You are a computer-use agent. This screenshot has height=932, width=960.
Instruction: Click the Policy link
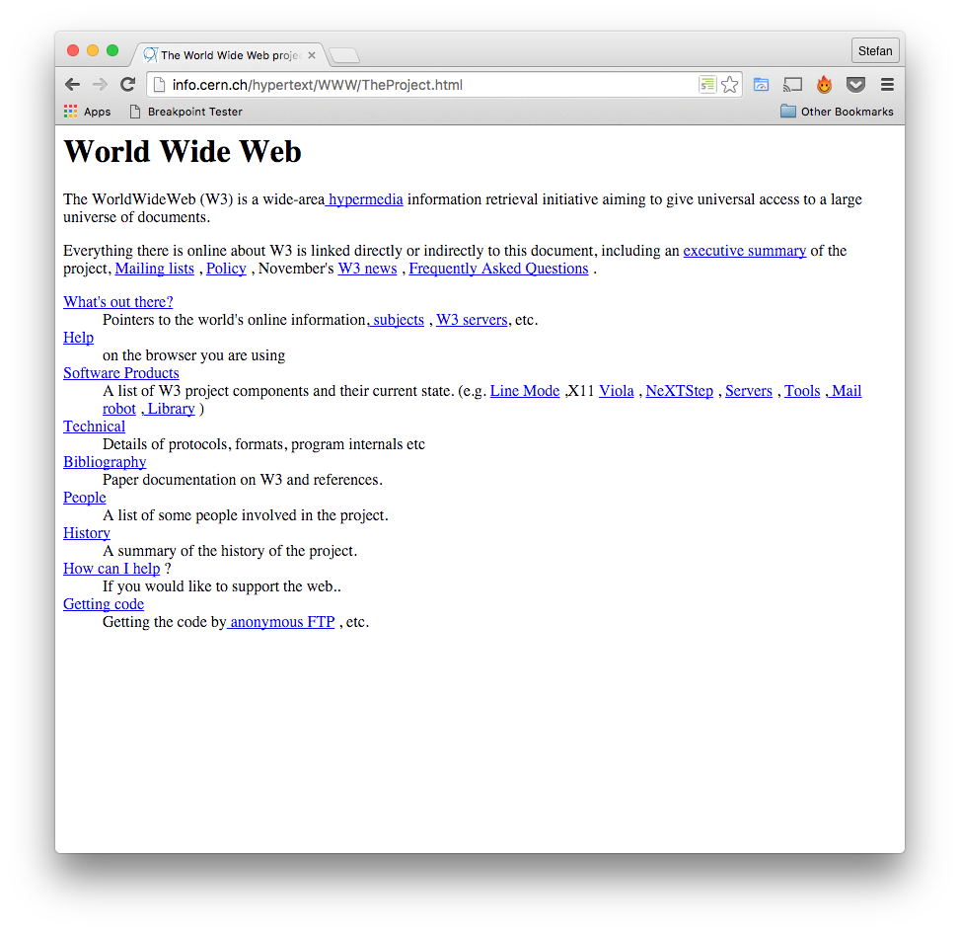[226, 269]
